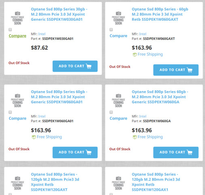Add the $87.62 Optane 30gb to cart
This screenshot has width=205, height=195.
[x=75, y=66]
